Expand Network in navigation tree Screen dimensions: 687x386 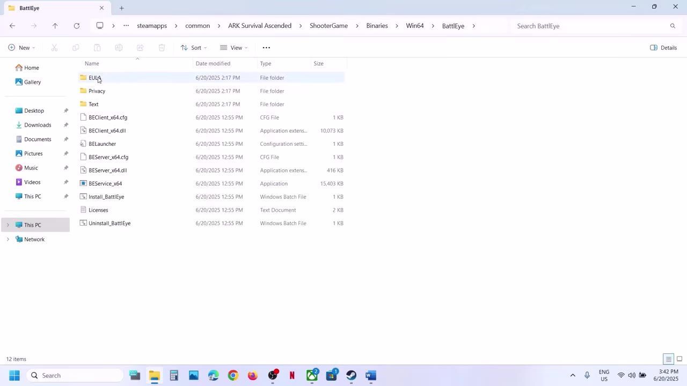pos(8,240)
